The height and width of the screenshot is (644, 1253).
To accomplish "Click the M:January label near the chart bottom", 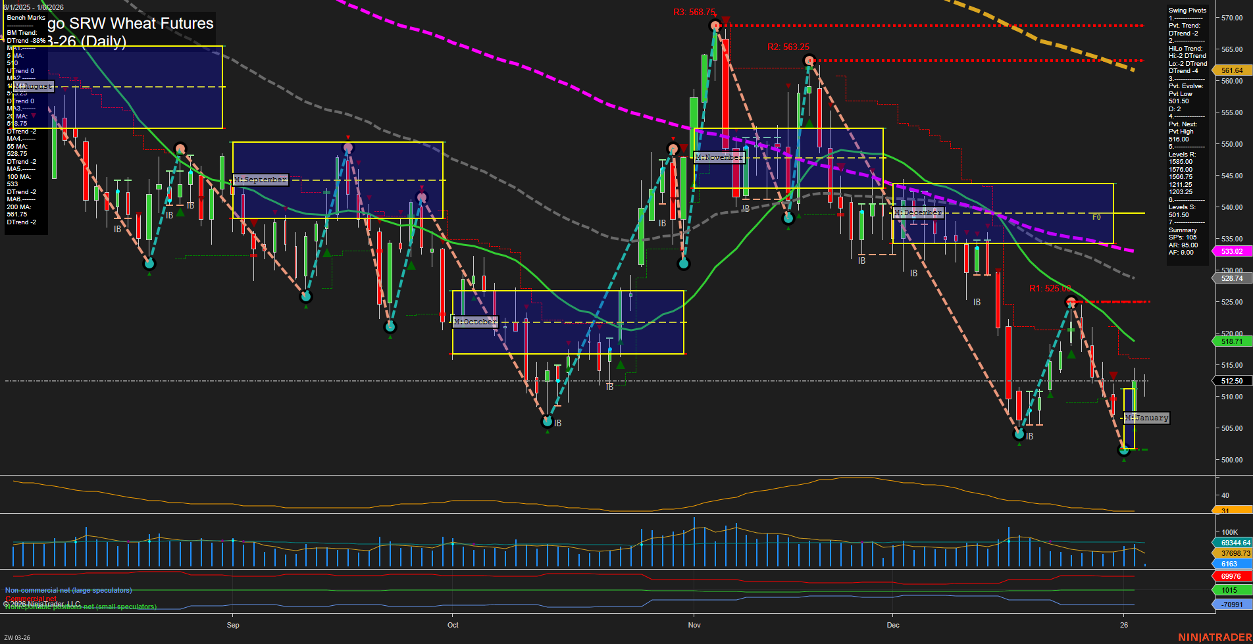I will point(1147,417).
